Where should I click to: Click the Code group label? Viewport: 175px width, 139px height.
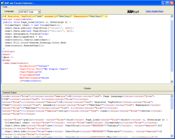[6, 7]
